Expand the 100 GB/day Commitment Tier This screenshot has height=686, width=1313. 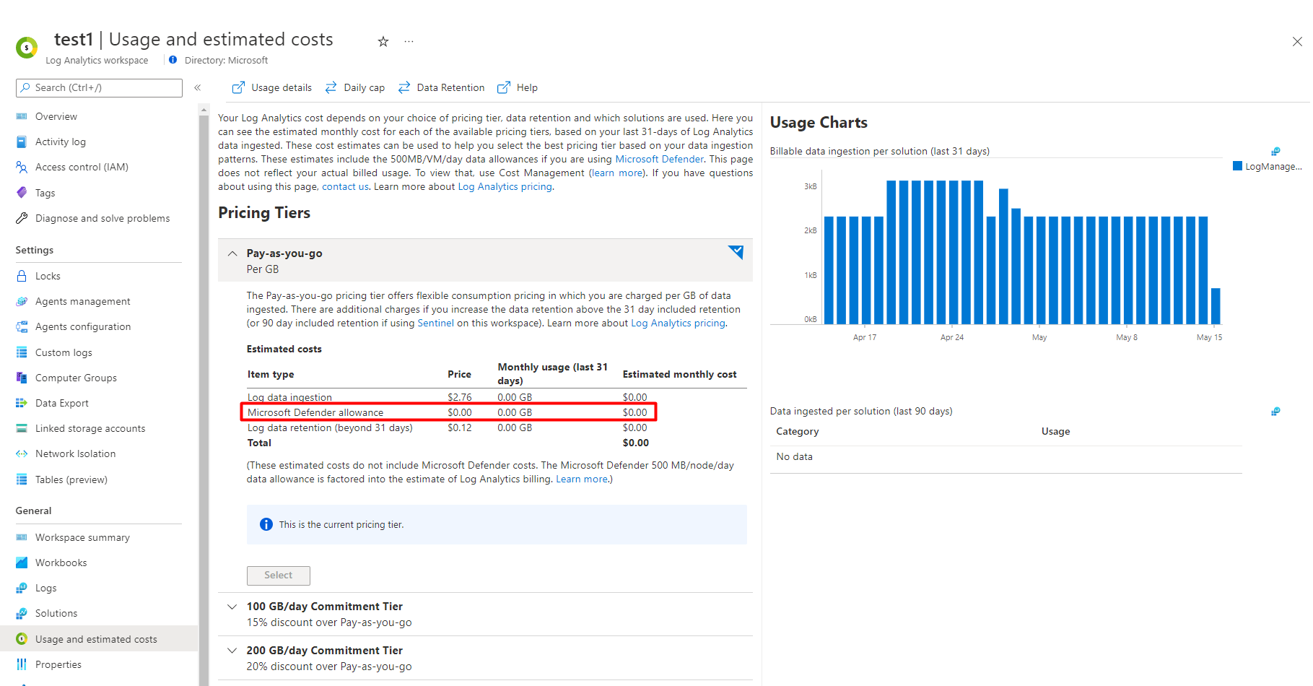point(232,607)
